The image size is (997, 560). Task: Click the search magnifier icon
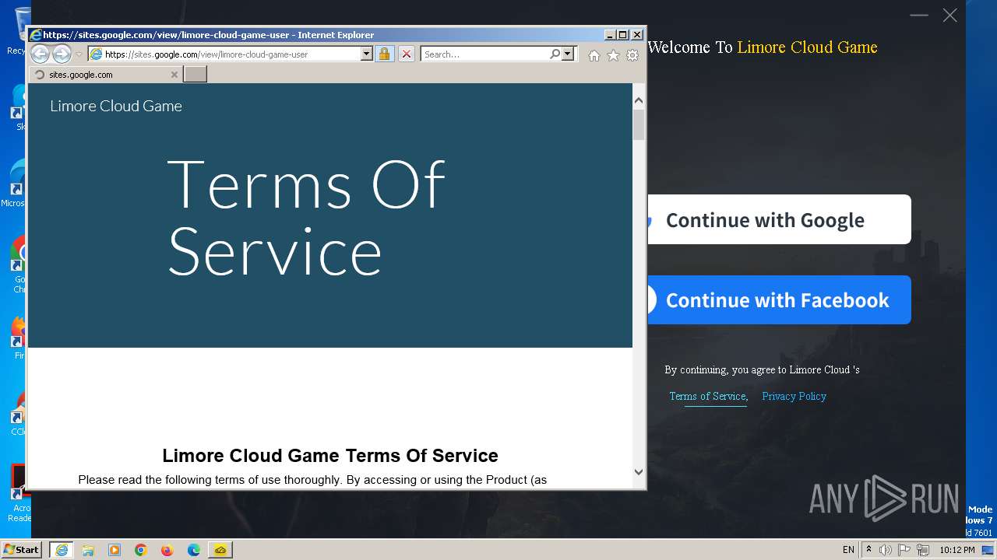555,54
